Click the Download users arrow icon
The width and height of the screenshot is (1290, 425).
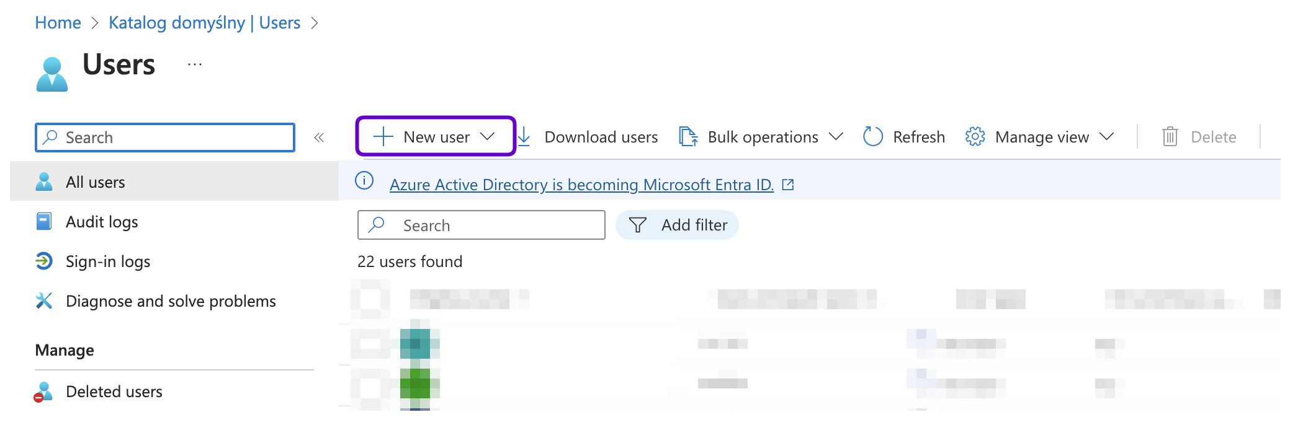point(524,136)
